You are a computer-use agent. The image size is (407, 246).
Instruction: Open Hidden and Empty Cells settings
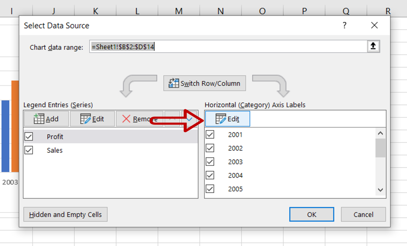[65, 214]
